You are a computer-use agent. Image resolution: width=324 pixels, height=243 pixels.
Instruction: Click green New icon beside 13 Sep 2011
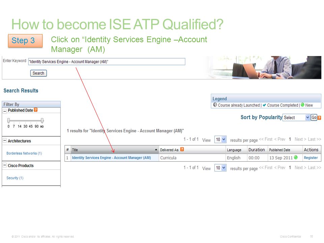click(296, 157)
